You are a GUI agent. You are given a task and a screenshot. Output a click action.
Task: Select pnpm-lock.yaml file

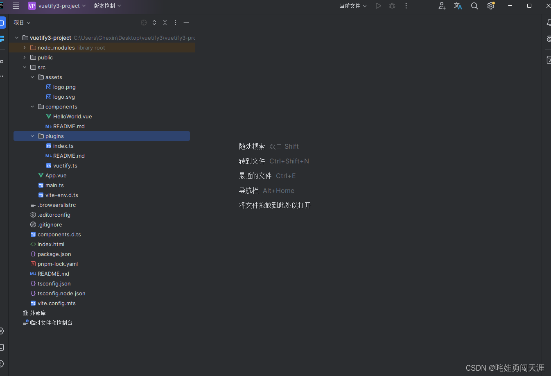[57, 264]
